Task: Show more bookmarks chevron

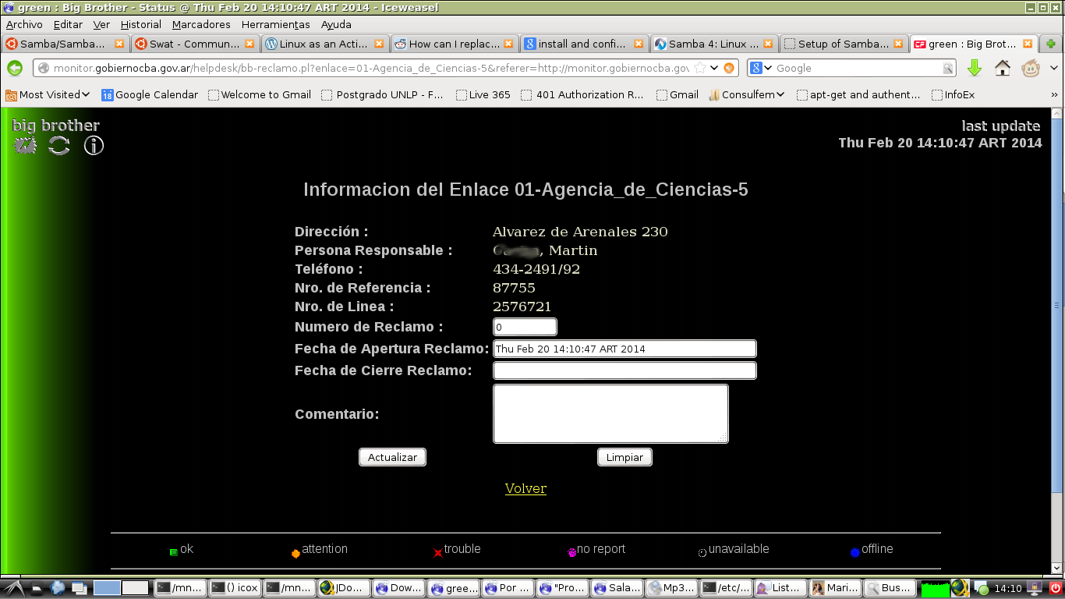Action: pos(1055,95)
